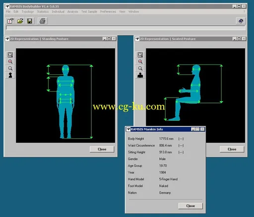Click the Foot Model value Naked
Screen dimensions: 254x217
pos(164,186)
